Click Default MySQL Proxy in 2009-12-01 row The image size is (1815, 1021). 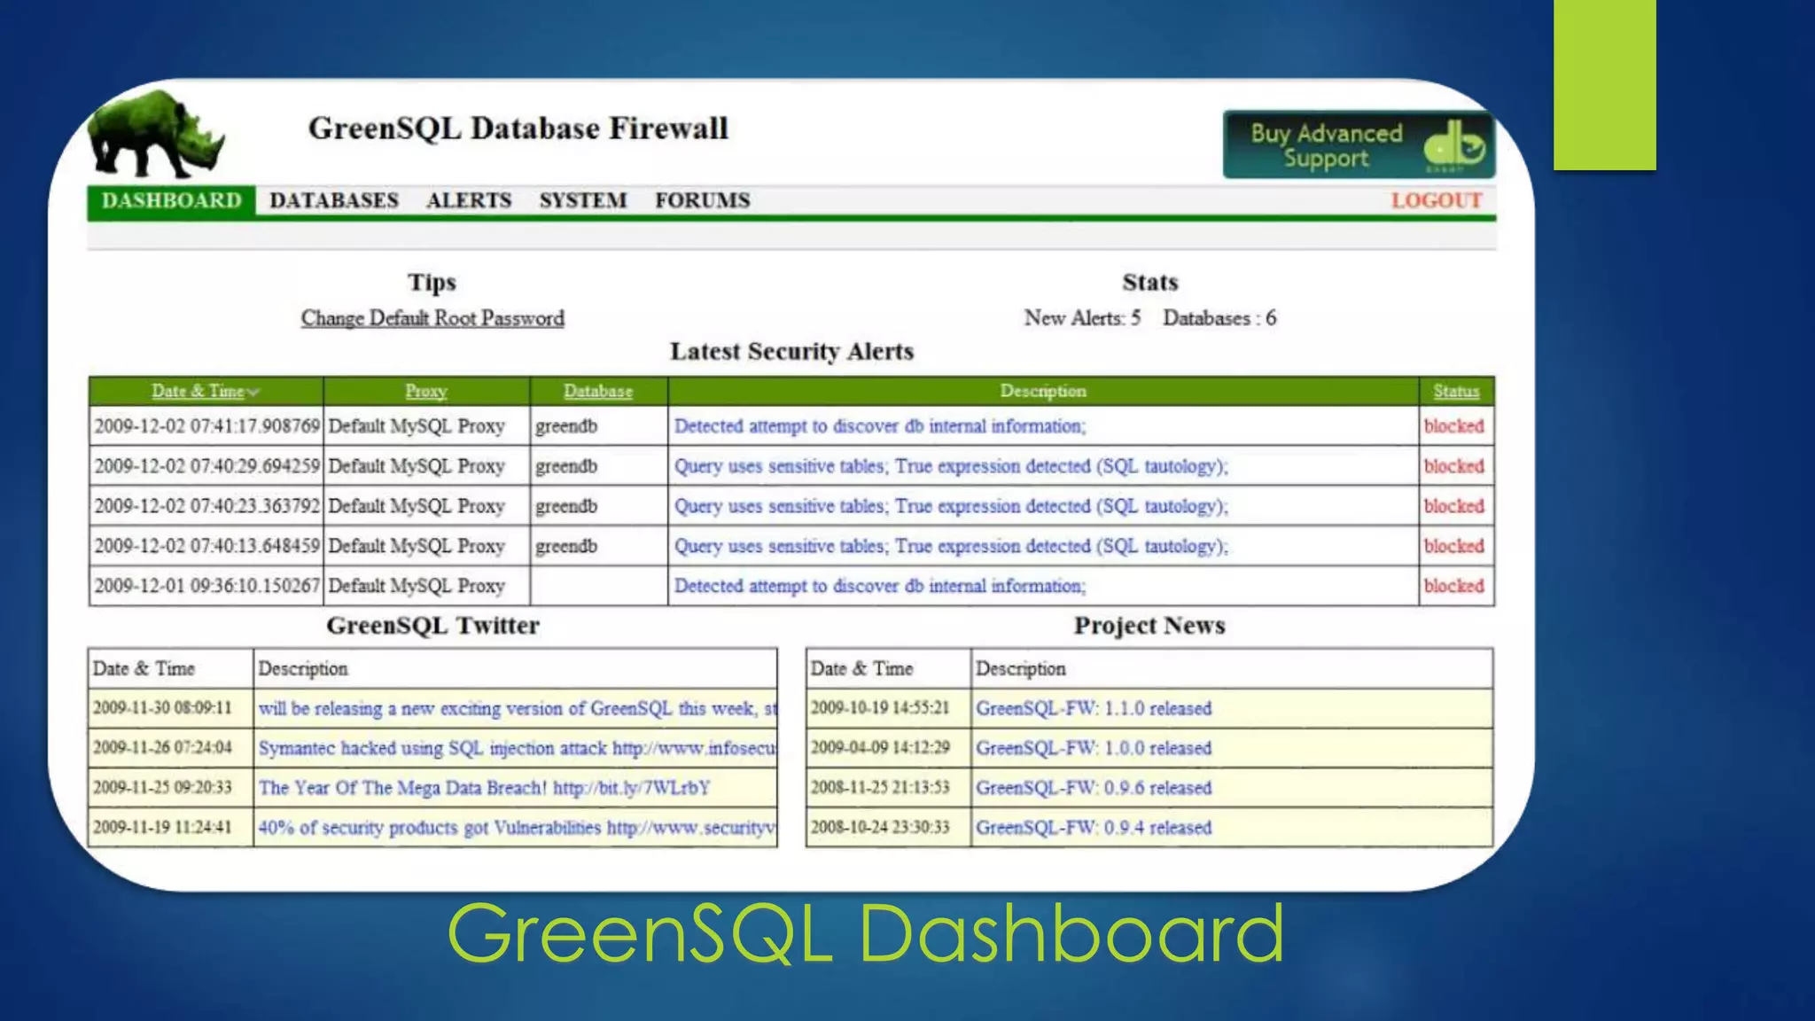(x=417, y=586)
